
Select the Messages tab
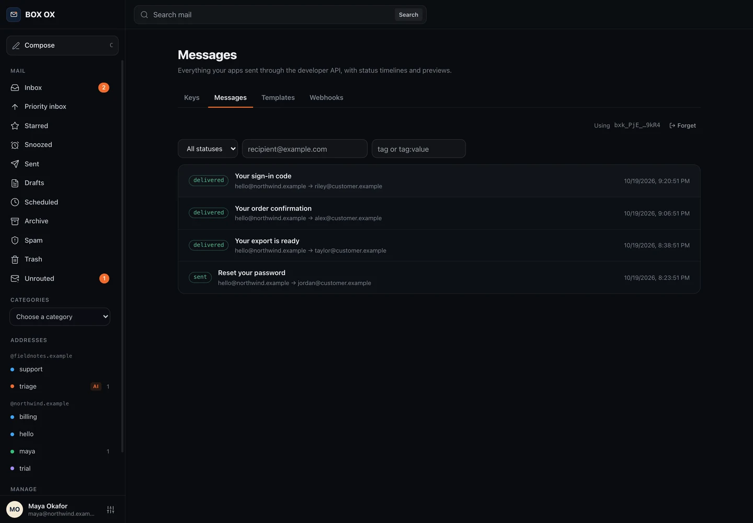231,98
